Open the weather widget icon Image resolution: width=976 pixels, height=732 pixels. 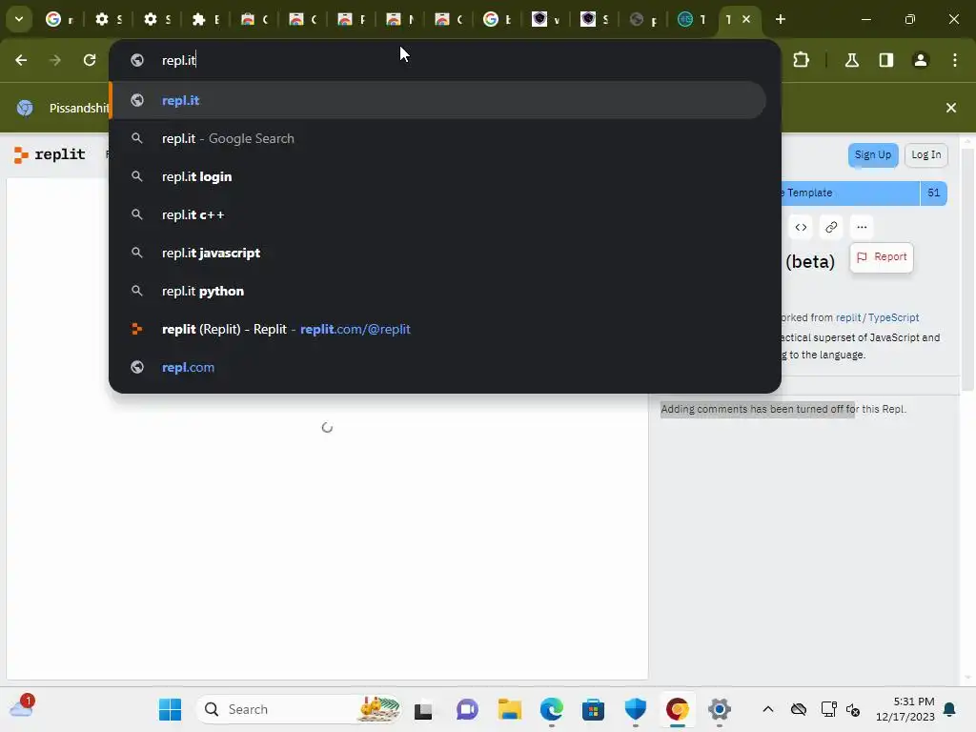tap(22, 707)
